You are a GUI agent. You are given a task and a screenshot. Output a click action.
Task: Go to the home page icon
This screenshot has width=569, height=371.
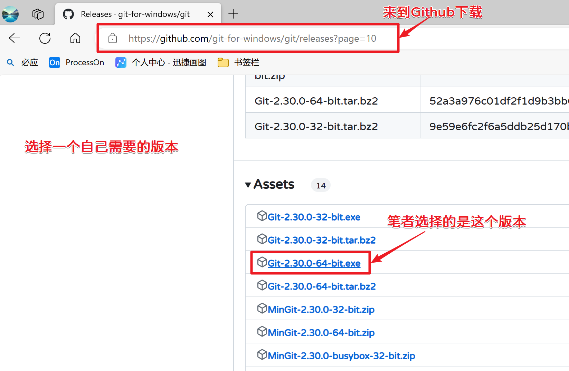coord(75,38)
